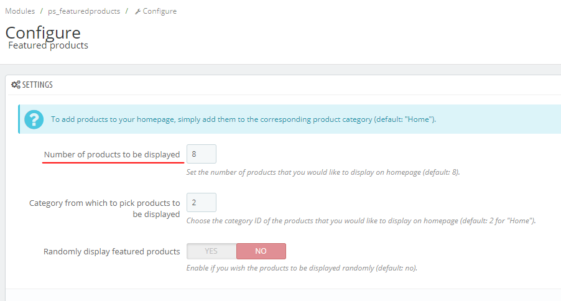Click the homepage product category info message
Screen dimensions: 561x301
(243, 119)
